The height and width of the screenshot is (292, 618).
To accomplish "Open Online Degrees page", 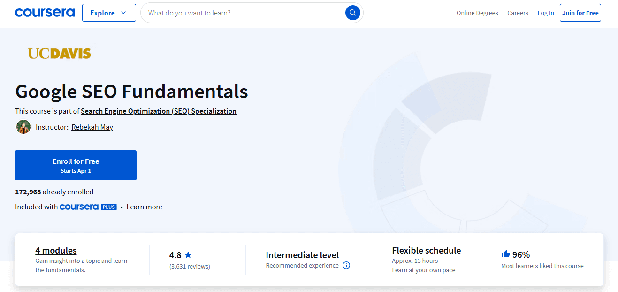I will coord(477,13).
